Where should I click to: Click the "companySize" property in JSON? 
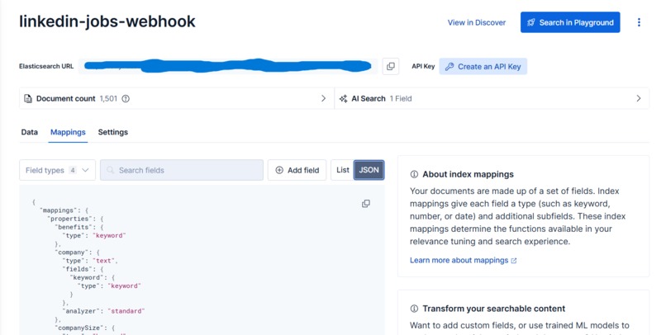coord(80,328)
